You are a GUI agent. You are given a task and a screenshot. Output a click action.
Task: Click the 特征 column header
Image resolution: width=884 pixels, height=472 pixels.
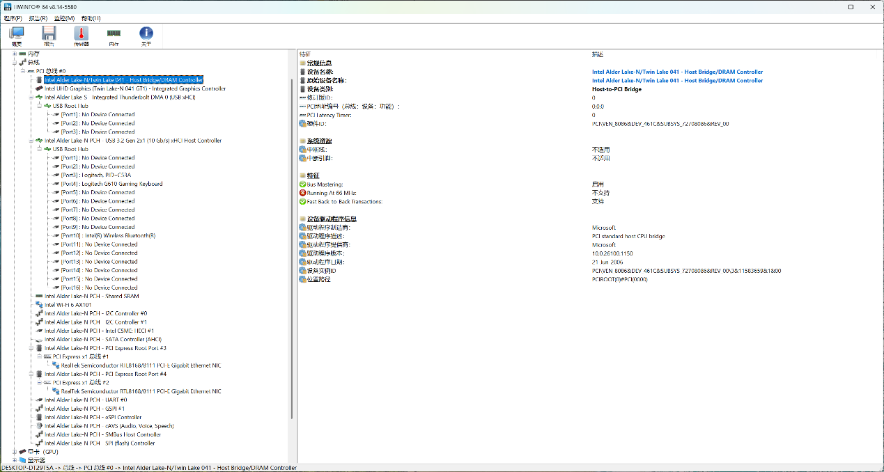click(305, 54)
